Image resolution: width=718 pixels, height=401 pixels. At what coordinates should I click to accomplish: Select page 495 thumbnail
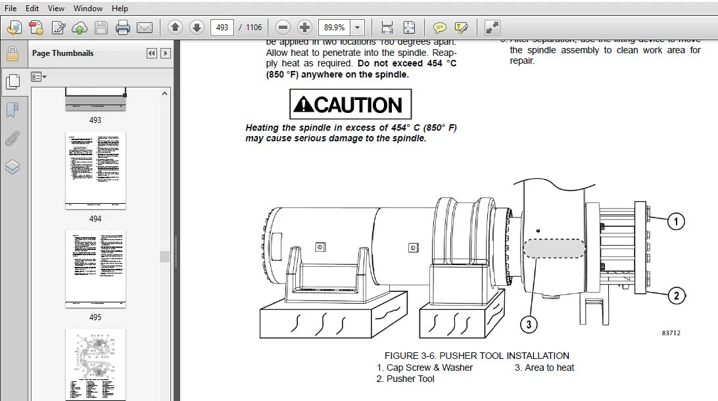pyautogui.click(x=95, y=269)
